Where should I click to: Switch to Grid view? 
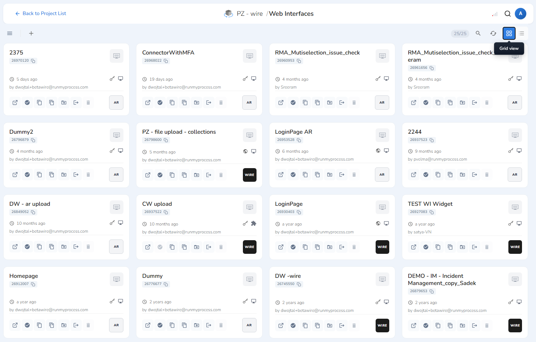(x=509, y=33)
